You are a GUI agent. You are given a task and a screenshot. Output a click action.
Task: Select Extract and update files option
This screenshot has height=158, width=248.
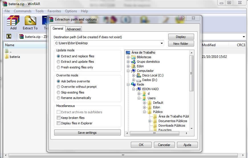click(58, 62)
